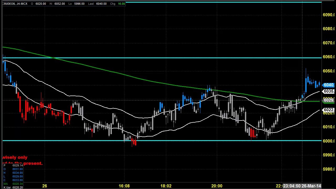Select the cyan horizontal line at 6060

click(162, 58)
